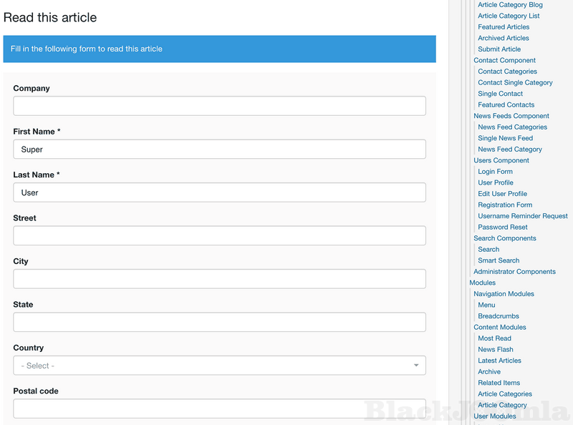The width and height of the screenshot is (573, 425).
Task: Open Password Reset page link
Action: click(x=502, y=227)
